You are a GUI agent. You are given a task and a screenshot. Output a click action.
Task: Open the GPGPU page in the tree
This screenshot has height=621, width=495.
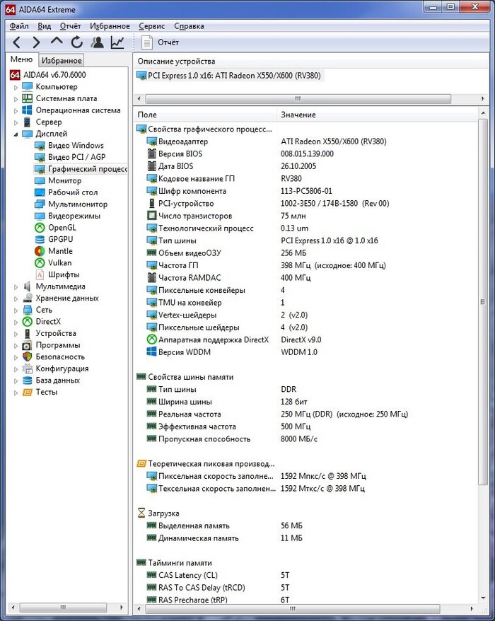tap(60, 239)
